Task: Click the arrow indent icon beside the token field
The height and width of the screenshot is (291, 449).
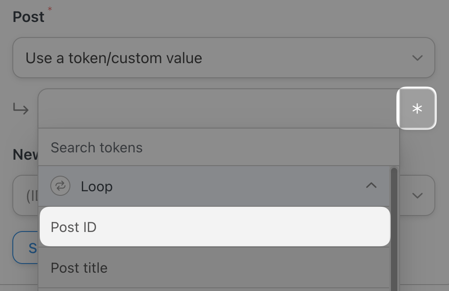Action: (x=21, y=109)
